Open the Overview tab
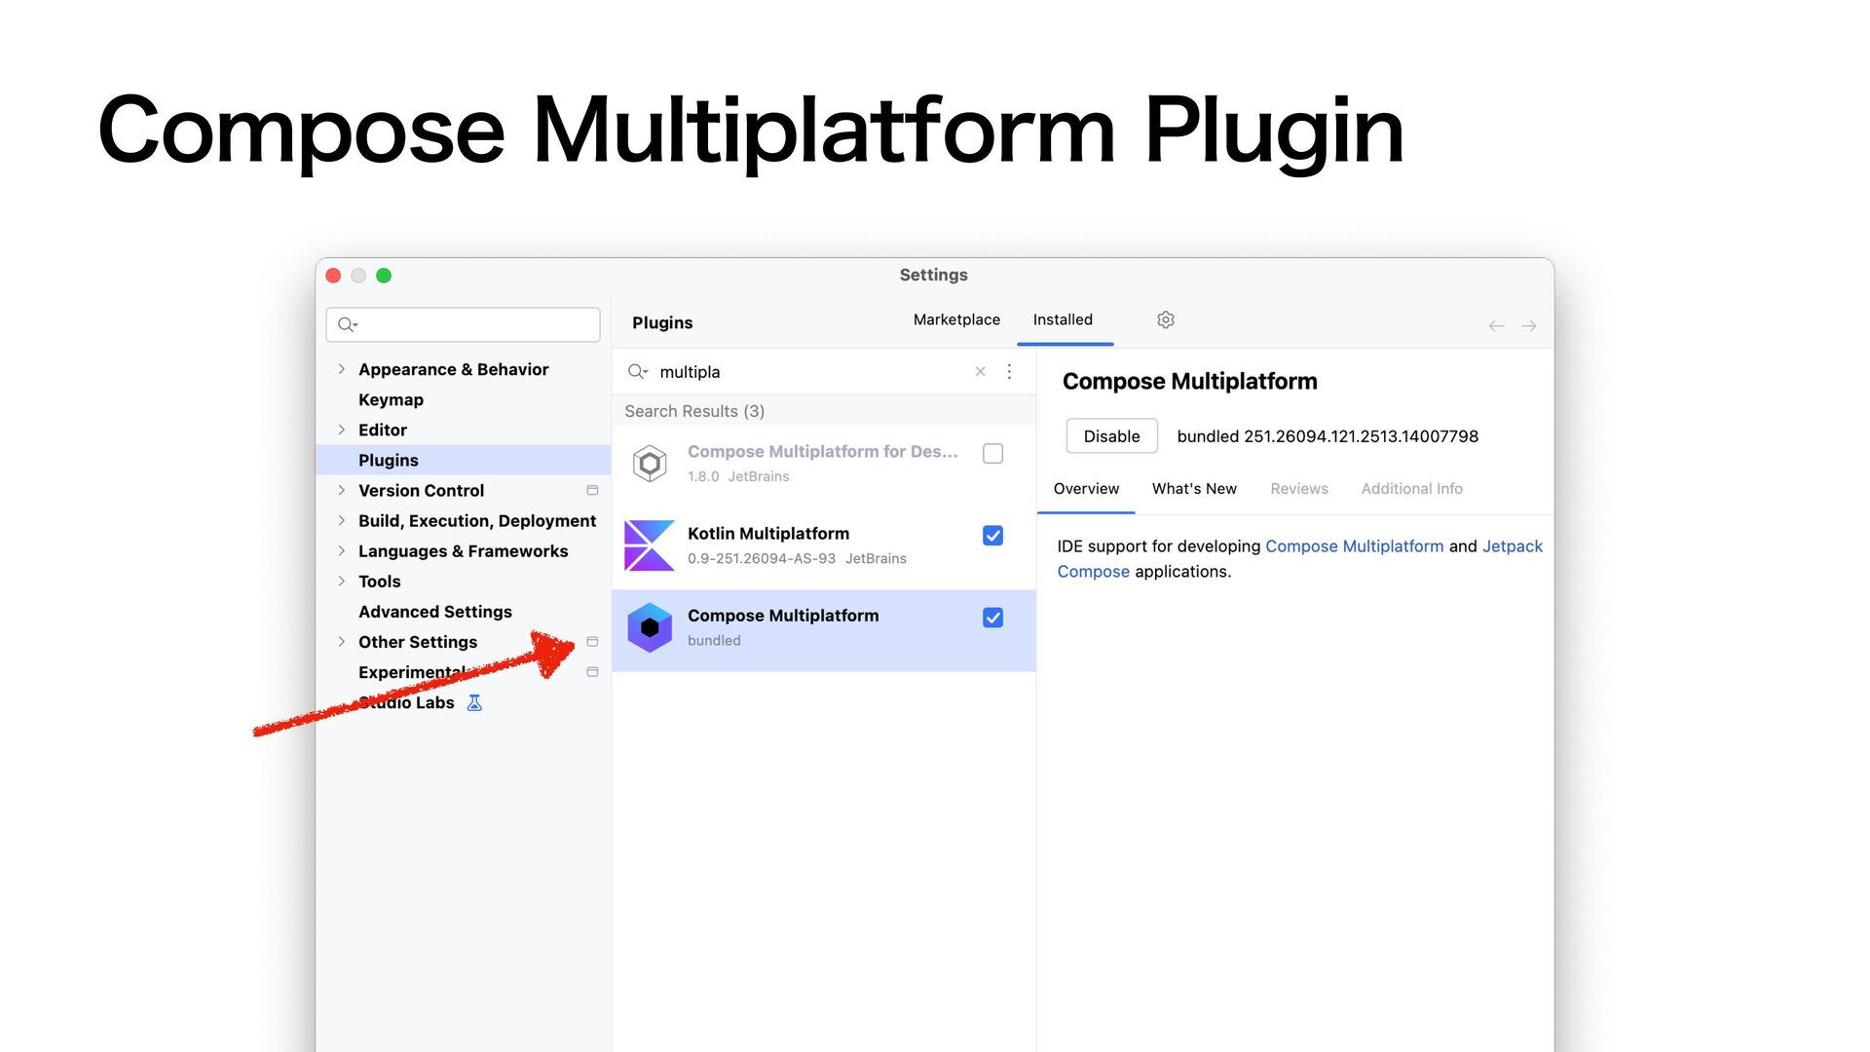1870x1052 pixels. (1086, 488)
